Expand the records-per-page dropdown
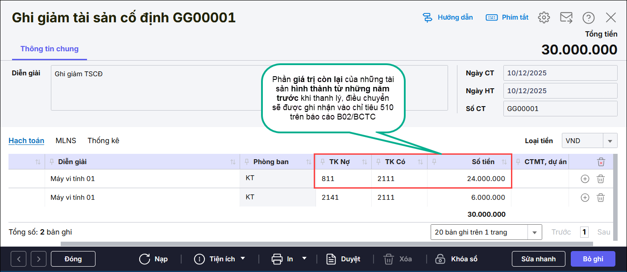Image resolution: width=627 pixels, height=272 pixels. [535, 232]
